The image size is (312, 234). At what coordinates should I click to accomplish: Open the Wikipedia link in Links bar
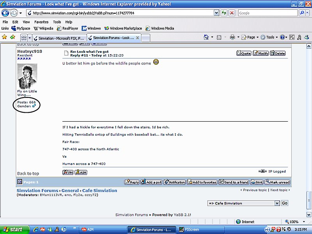coord(43,28)
